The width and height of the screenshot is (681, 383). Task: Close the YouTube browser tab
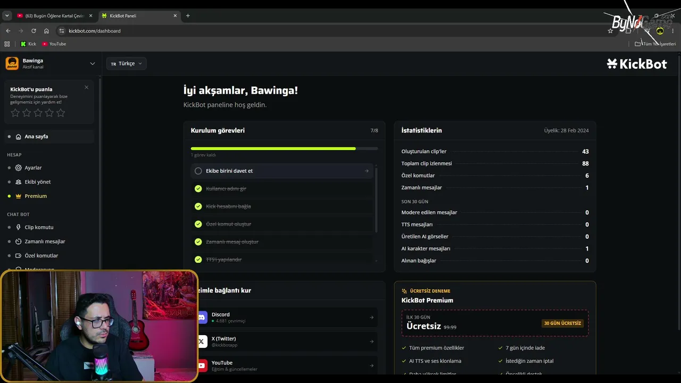point(90,15)
